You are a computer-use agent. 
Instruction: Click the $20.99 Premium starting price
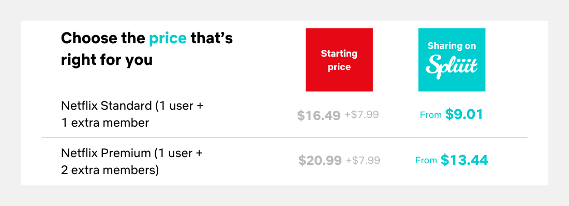coord(320,160)
